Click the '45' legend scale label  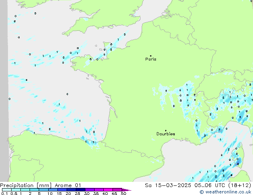coord(114,193)
